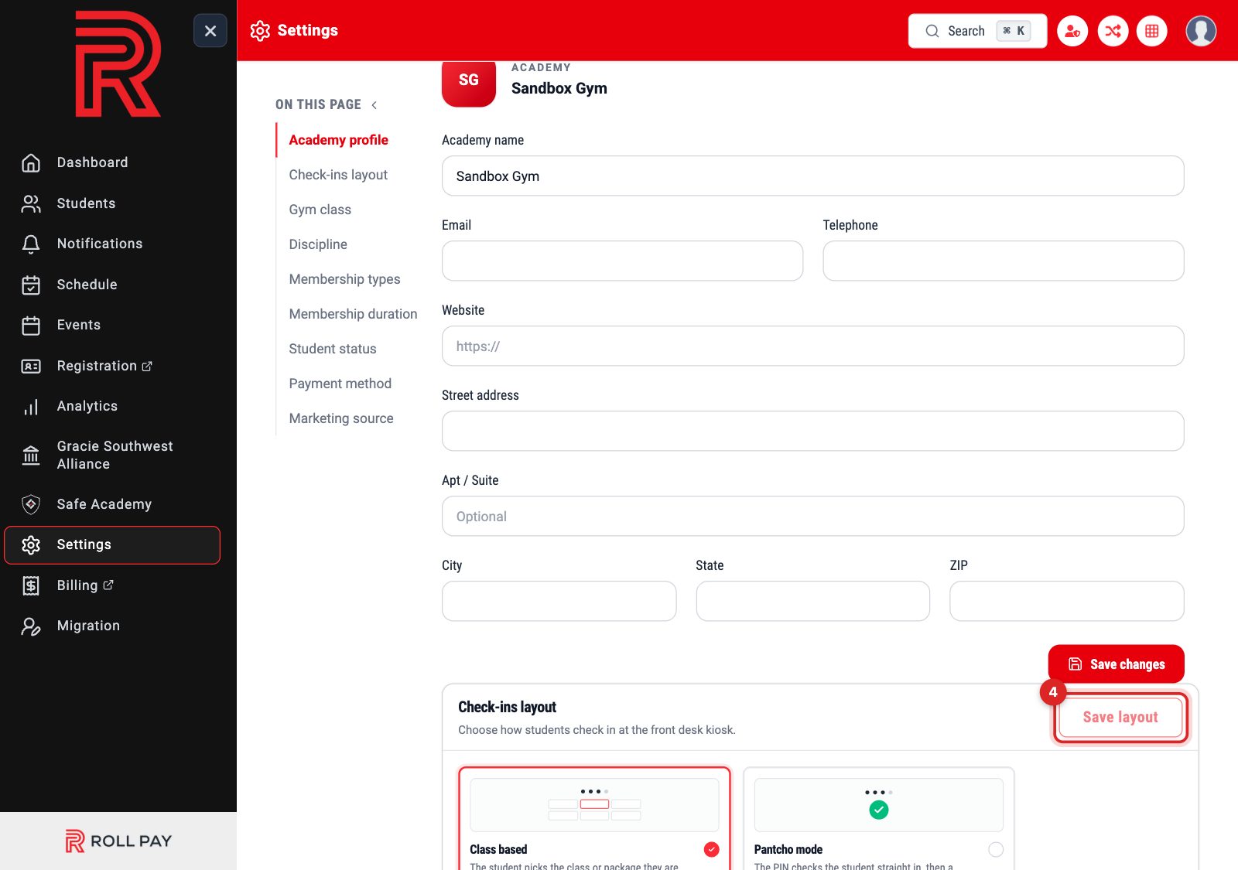This screenshot has width=1238, height=870.
Task: Jump to Payment method section
Action: click(340, 384)
